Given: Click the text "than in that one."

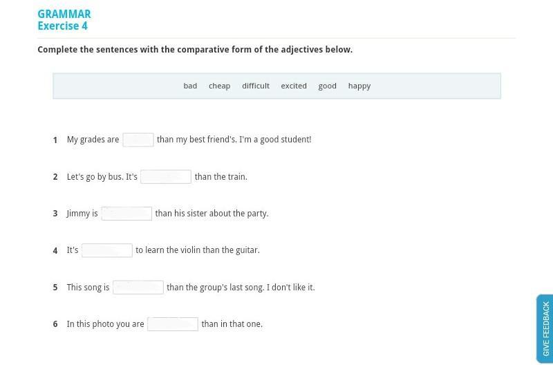Looking at the screenshot, I should pos(232,324).
